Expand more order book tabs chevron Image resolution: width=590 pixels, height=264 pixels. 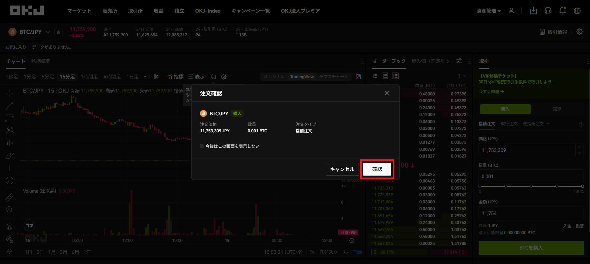448,61
